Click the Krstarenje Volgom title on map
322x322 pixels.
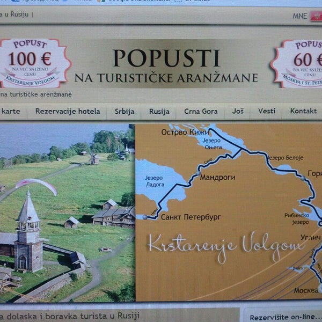225,247
